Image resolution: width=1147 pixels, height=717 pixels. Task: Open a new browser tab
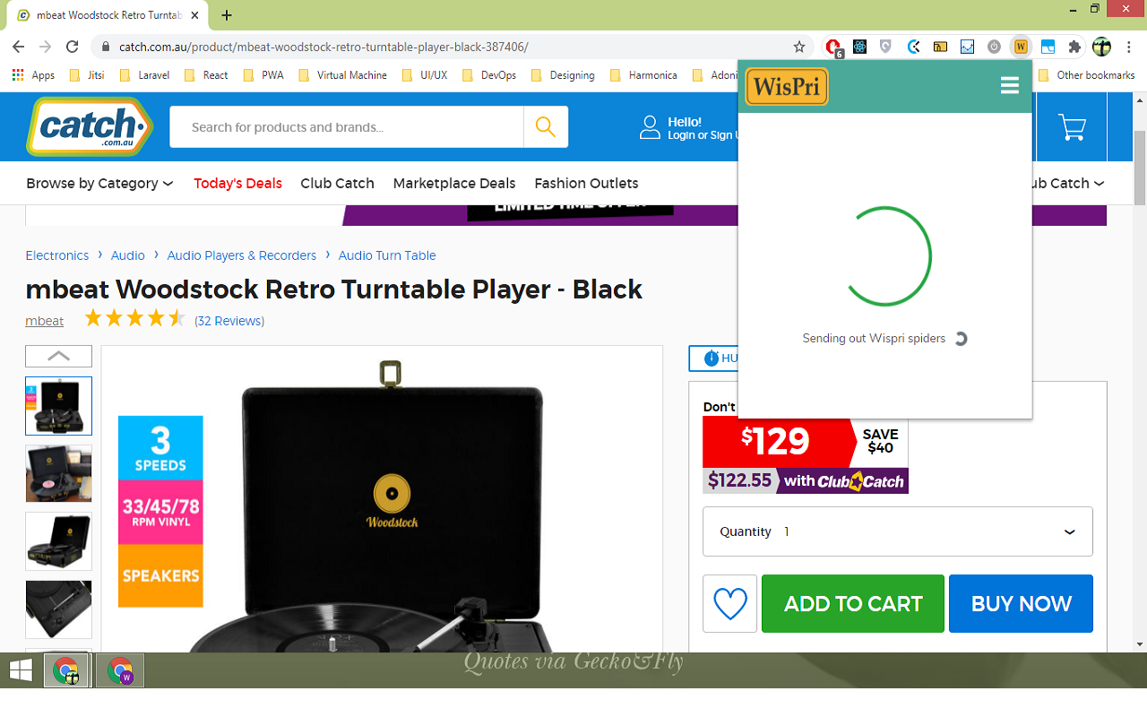[x=227, y=15]
